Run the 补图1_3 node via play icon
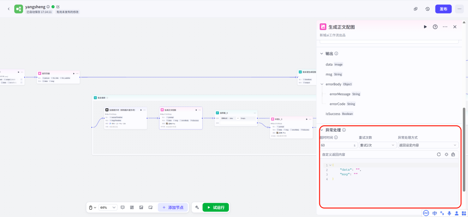 (x=306, y=119)
